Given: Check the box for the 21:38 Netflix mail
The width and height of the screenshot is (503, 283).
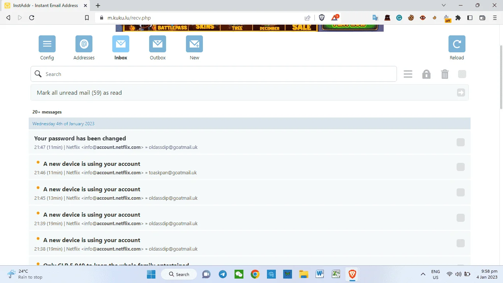Looking at the screenshot, I should coord(461,243).
